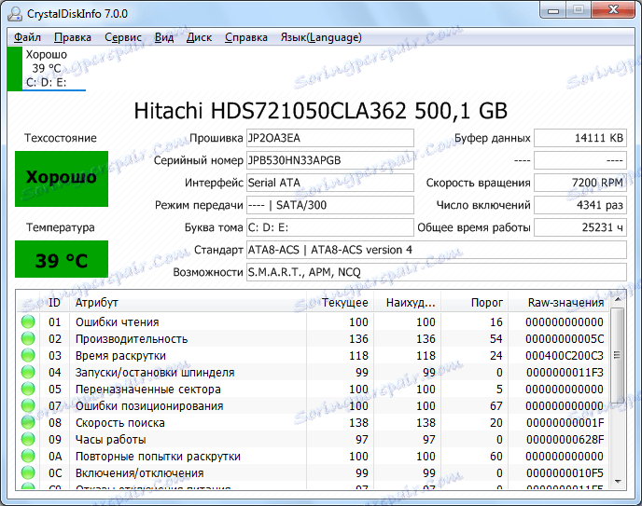
Task: Click raw value 0000000628F
Action: click(x=565, y=440)
